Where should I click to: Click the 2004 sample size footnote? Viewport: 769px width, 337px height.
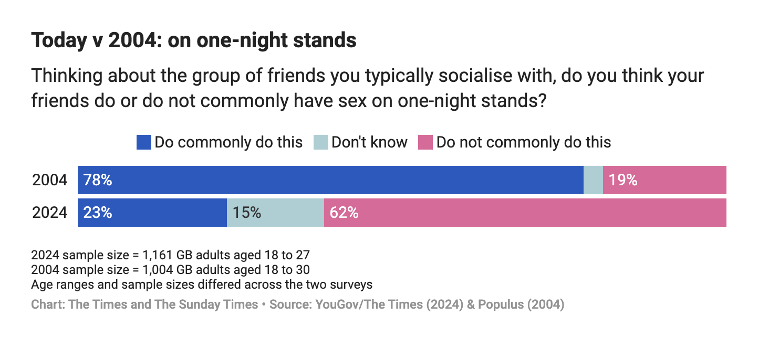(x=170, y=270)
